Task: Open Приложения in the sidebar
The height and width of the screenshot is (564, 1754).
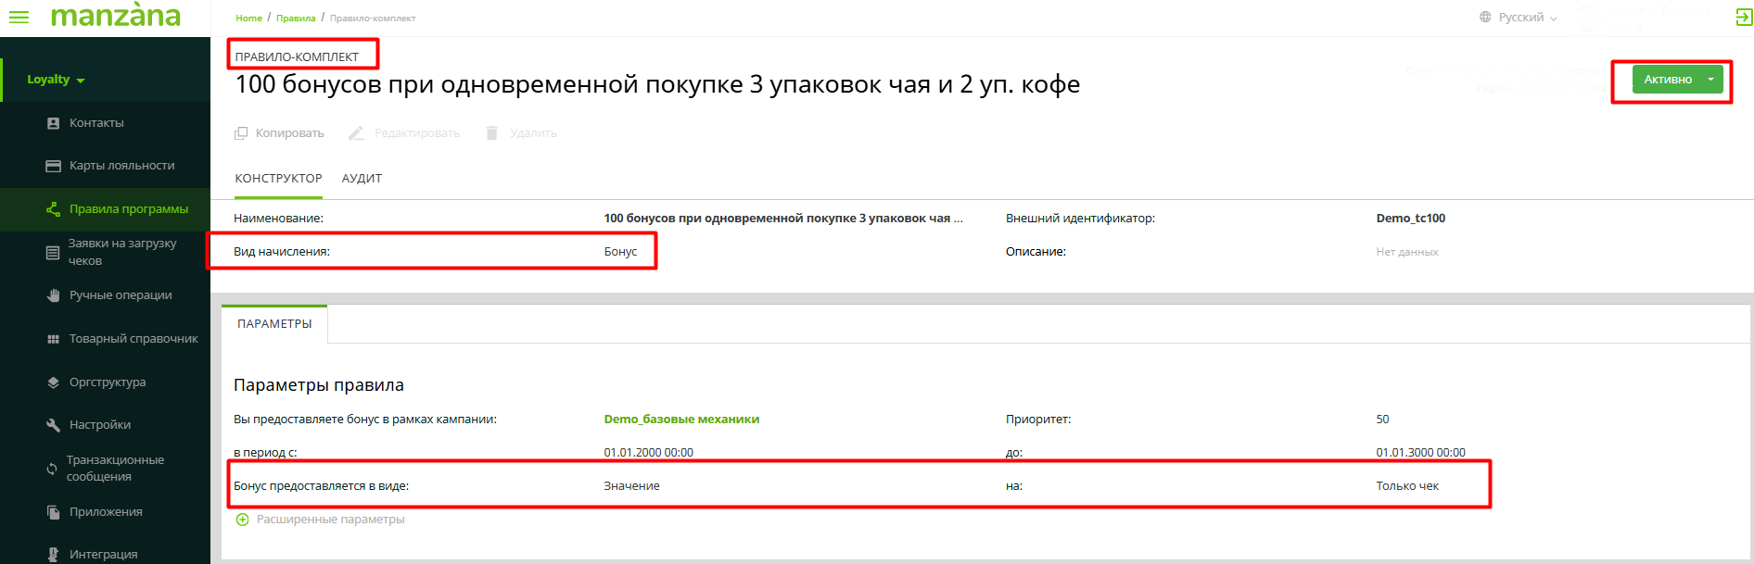Action: pyautogui.click(x=106, y=512)
